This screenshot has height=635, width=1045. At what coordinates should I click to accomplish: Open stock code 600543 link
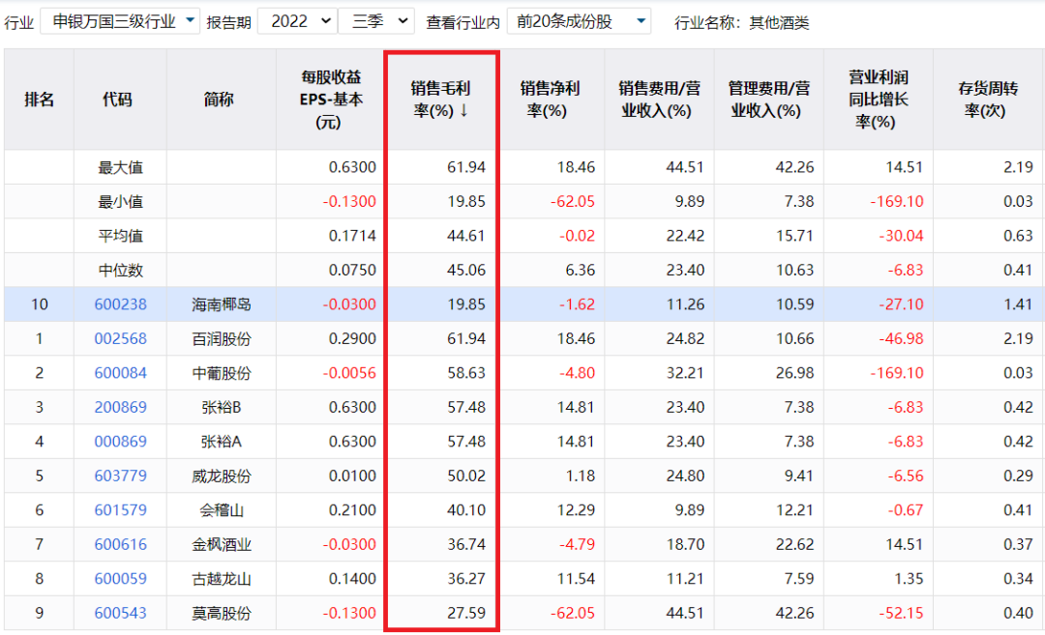(121, 613)
